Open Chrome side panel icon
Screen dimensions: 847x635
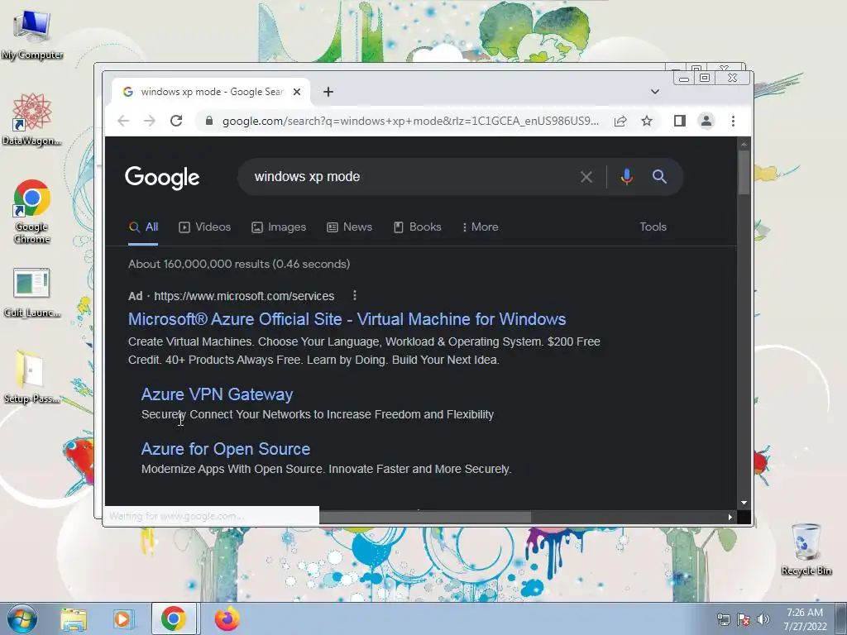pyautogui.click(x=680, y=121)
